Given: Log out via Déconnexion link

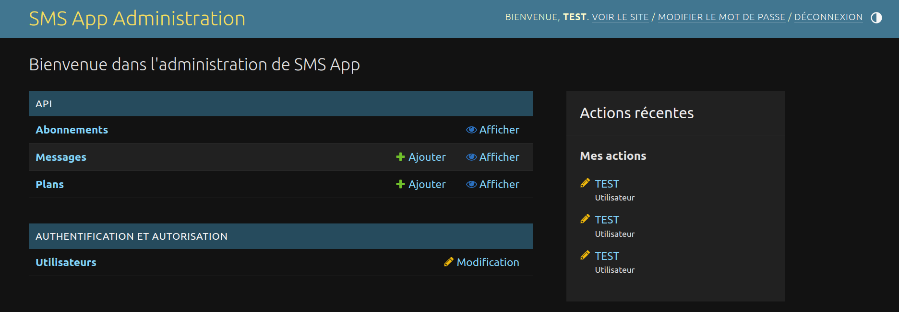Looking at the screenshot, I should pos(828,17).
